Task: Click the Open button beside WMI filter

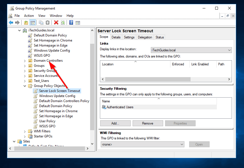Action: pyautogui.click(x=199, y=144)
